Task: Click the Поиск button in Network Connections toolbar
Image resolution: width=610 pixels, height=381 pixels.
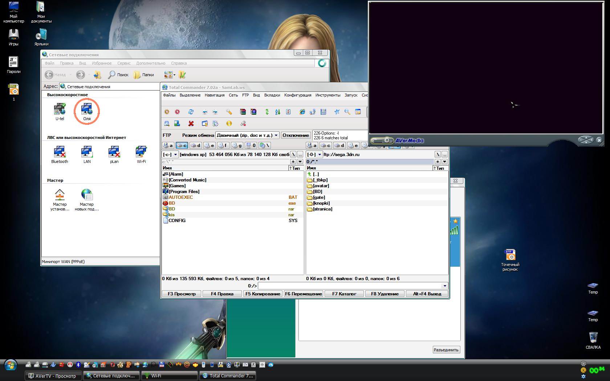Action: click(118, 75)
